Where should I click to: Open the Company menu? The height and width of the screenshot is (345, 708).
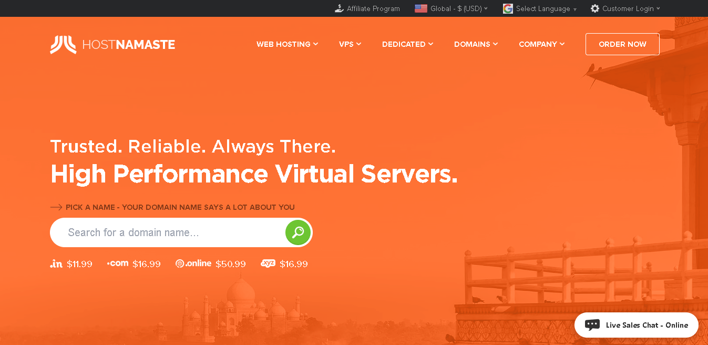(x=542, y=44)
